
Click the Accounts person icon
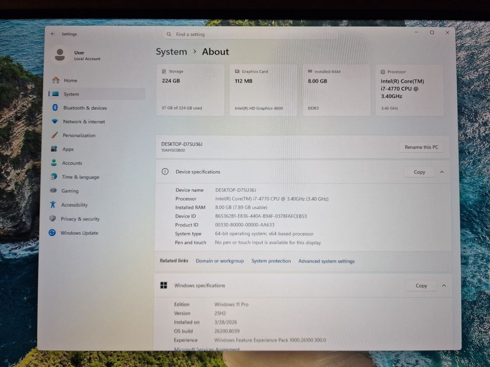(x=54, y=163)
